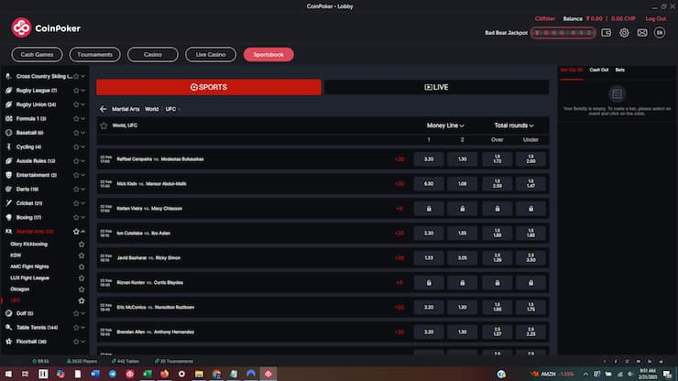
Task: Open File Explorer from the taskbar
Action: pos(199,374)
